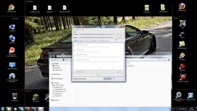Click the Patch button
Screen dimensions: 197x111
[98, 75]
